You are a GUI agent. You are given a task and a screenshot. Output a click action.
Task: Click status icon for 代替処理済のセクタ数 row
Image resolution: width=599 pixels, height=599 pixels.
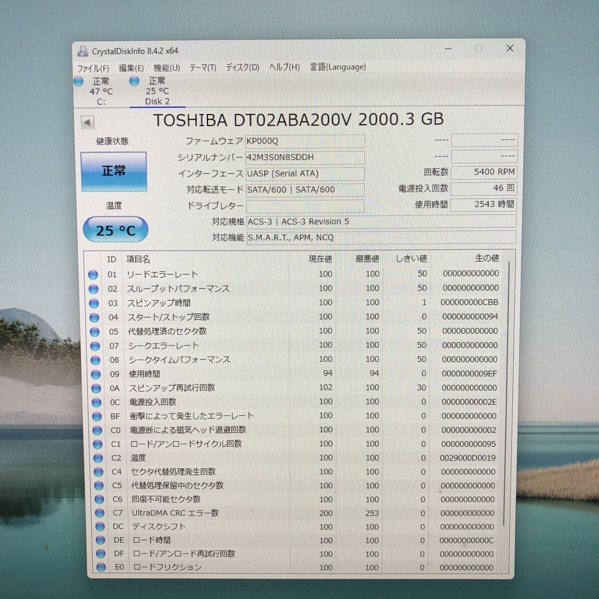tap(95, 332)
